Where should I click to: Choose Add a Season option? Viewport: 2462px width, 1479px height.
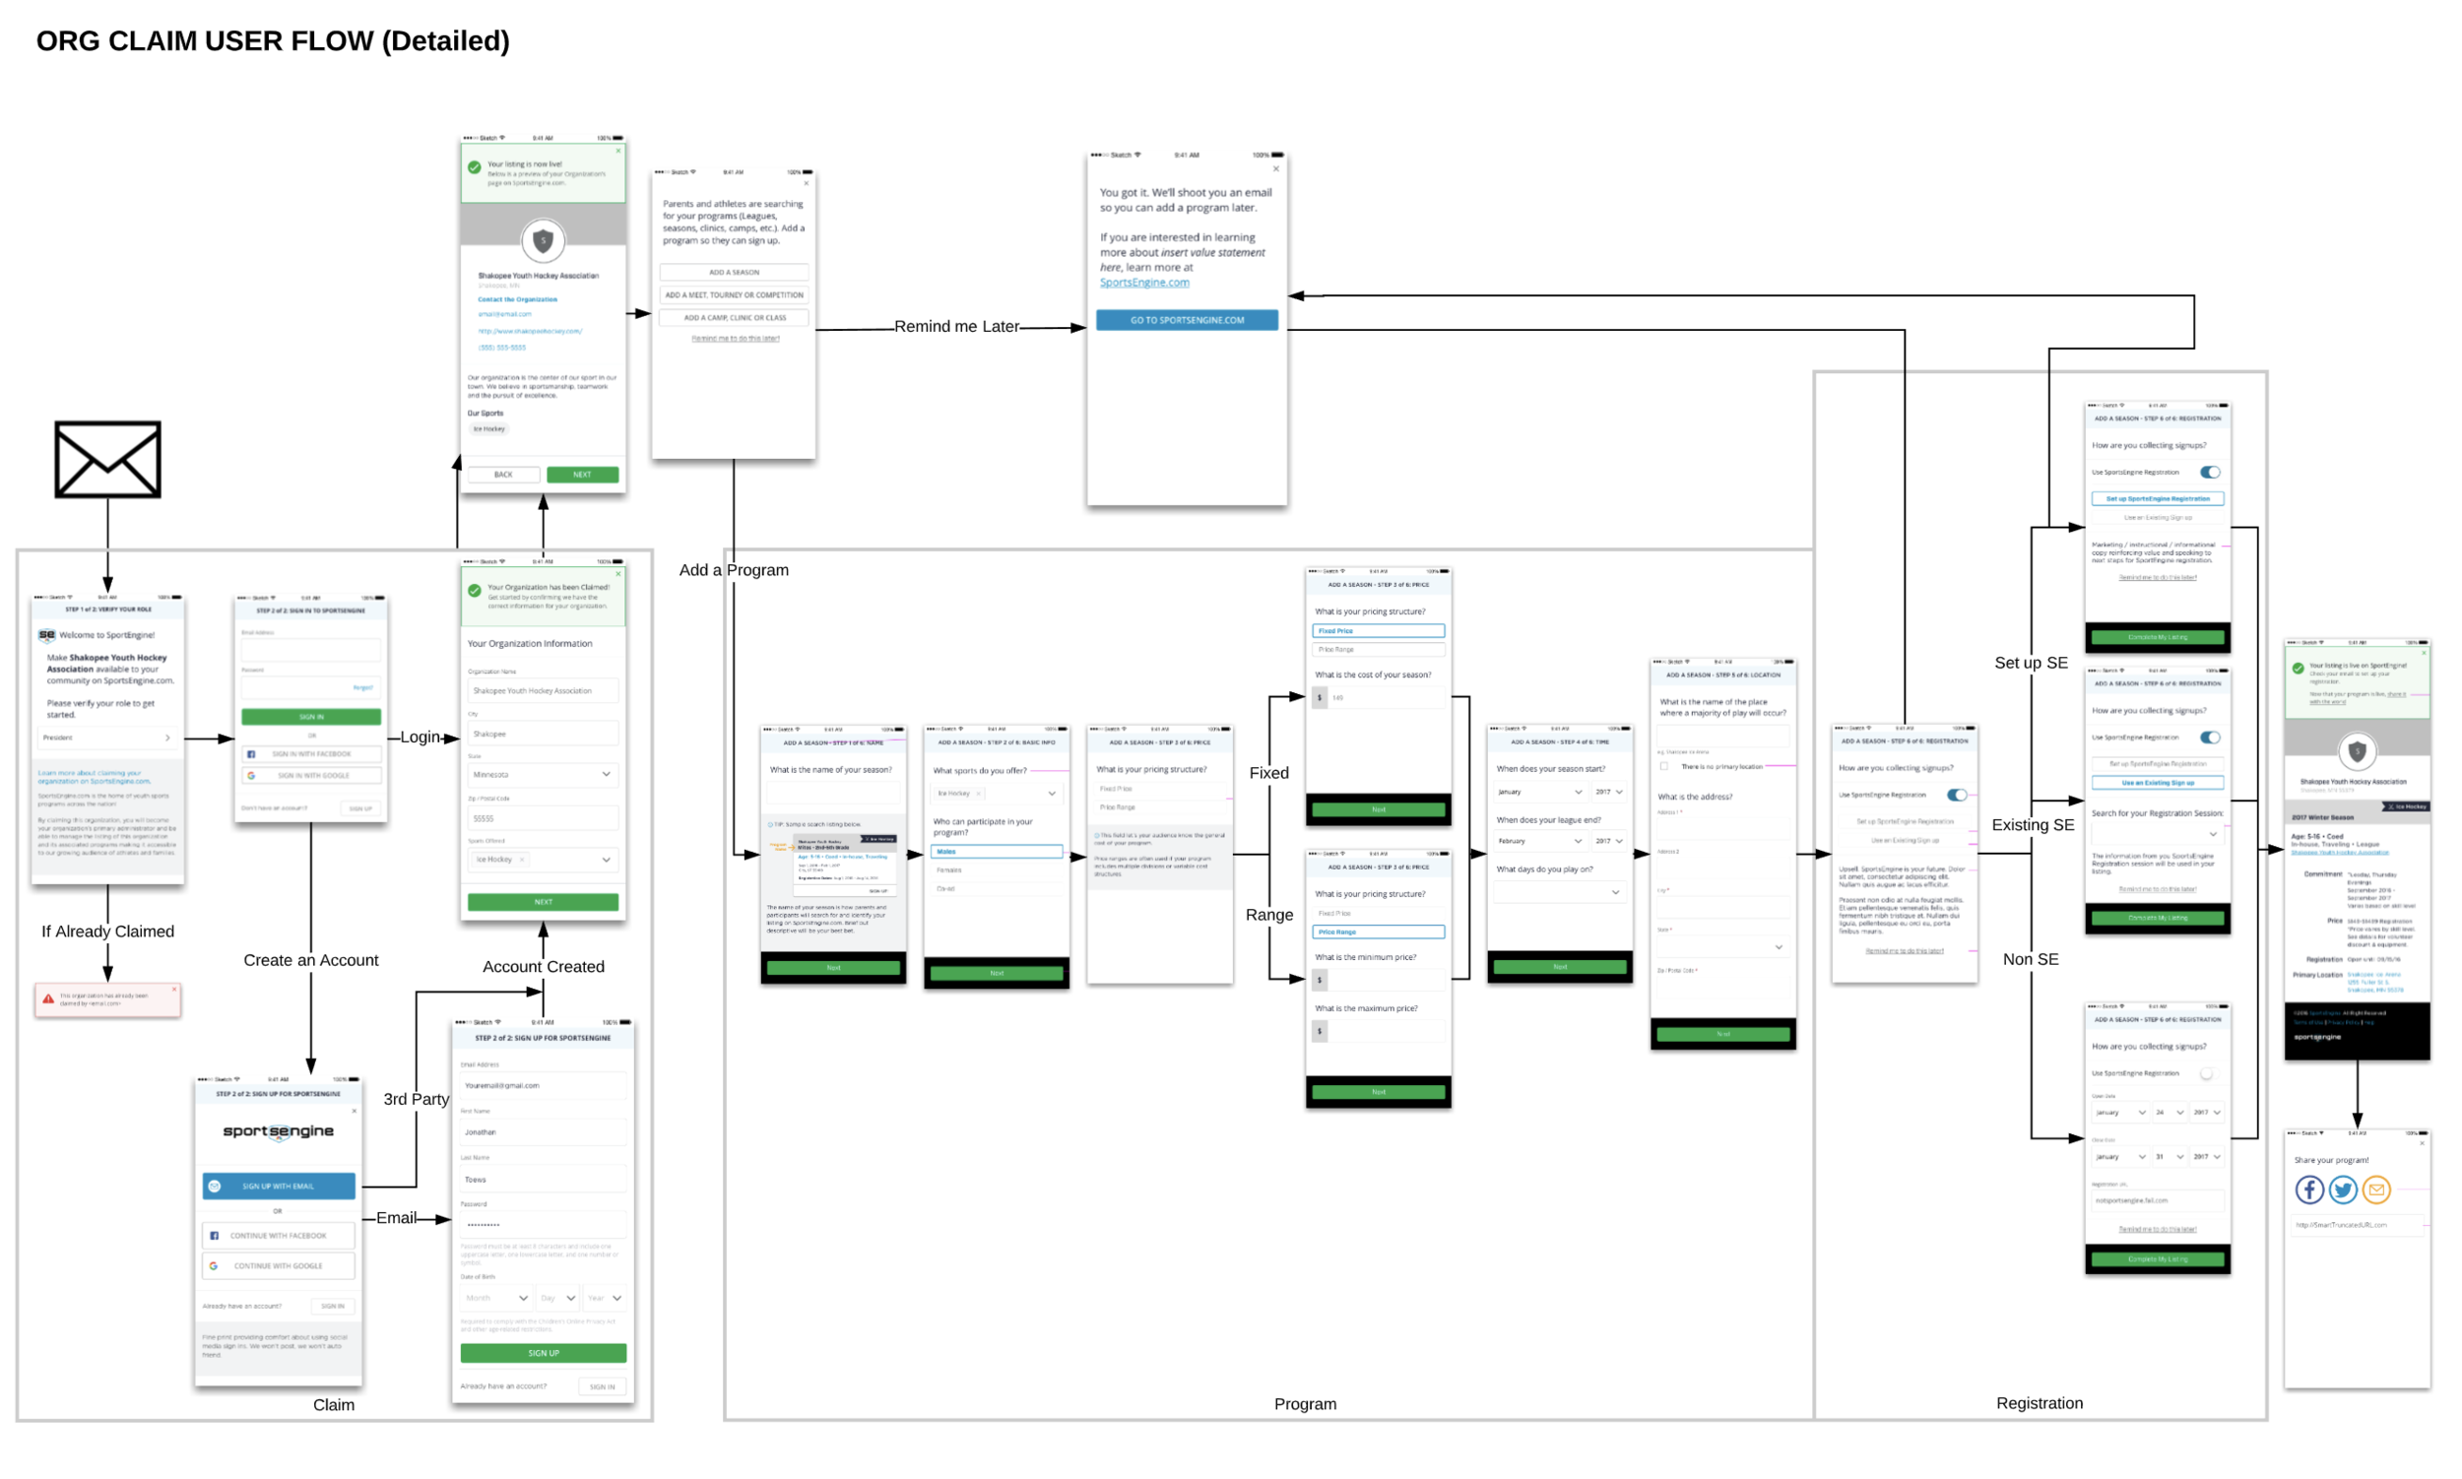click(x=734, y=272)
